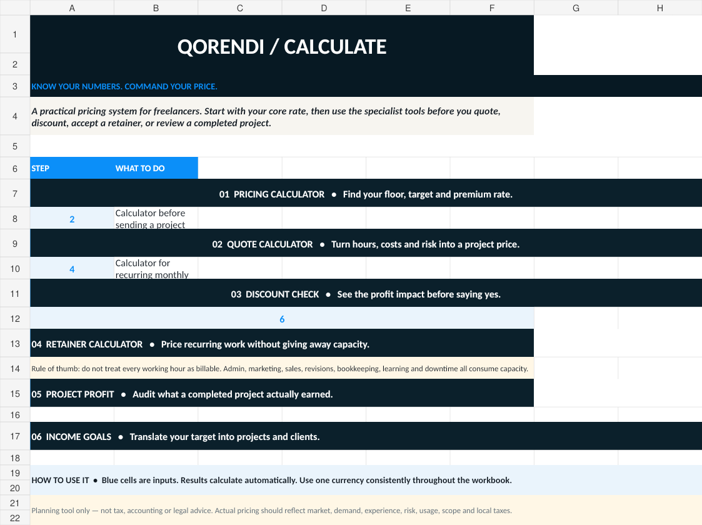Click the 02 QUOTE CALCULATOR banner

(366, 243)
